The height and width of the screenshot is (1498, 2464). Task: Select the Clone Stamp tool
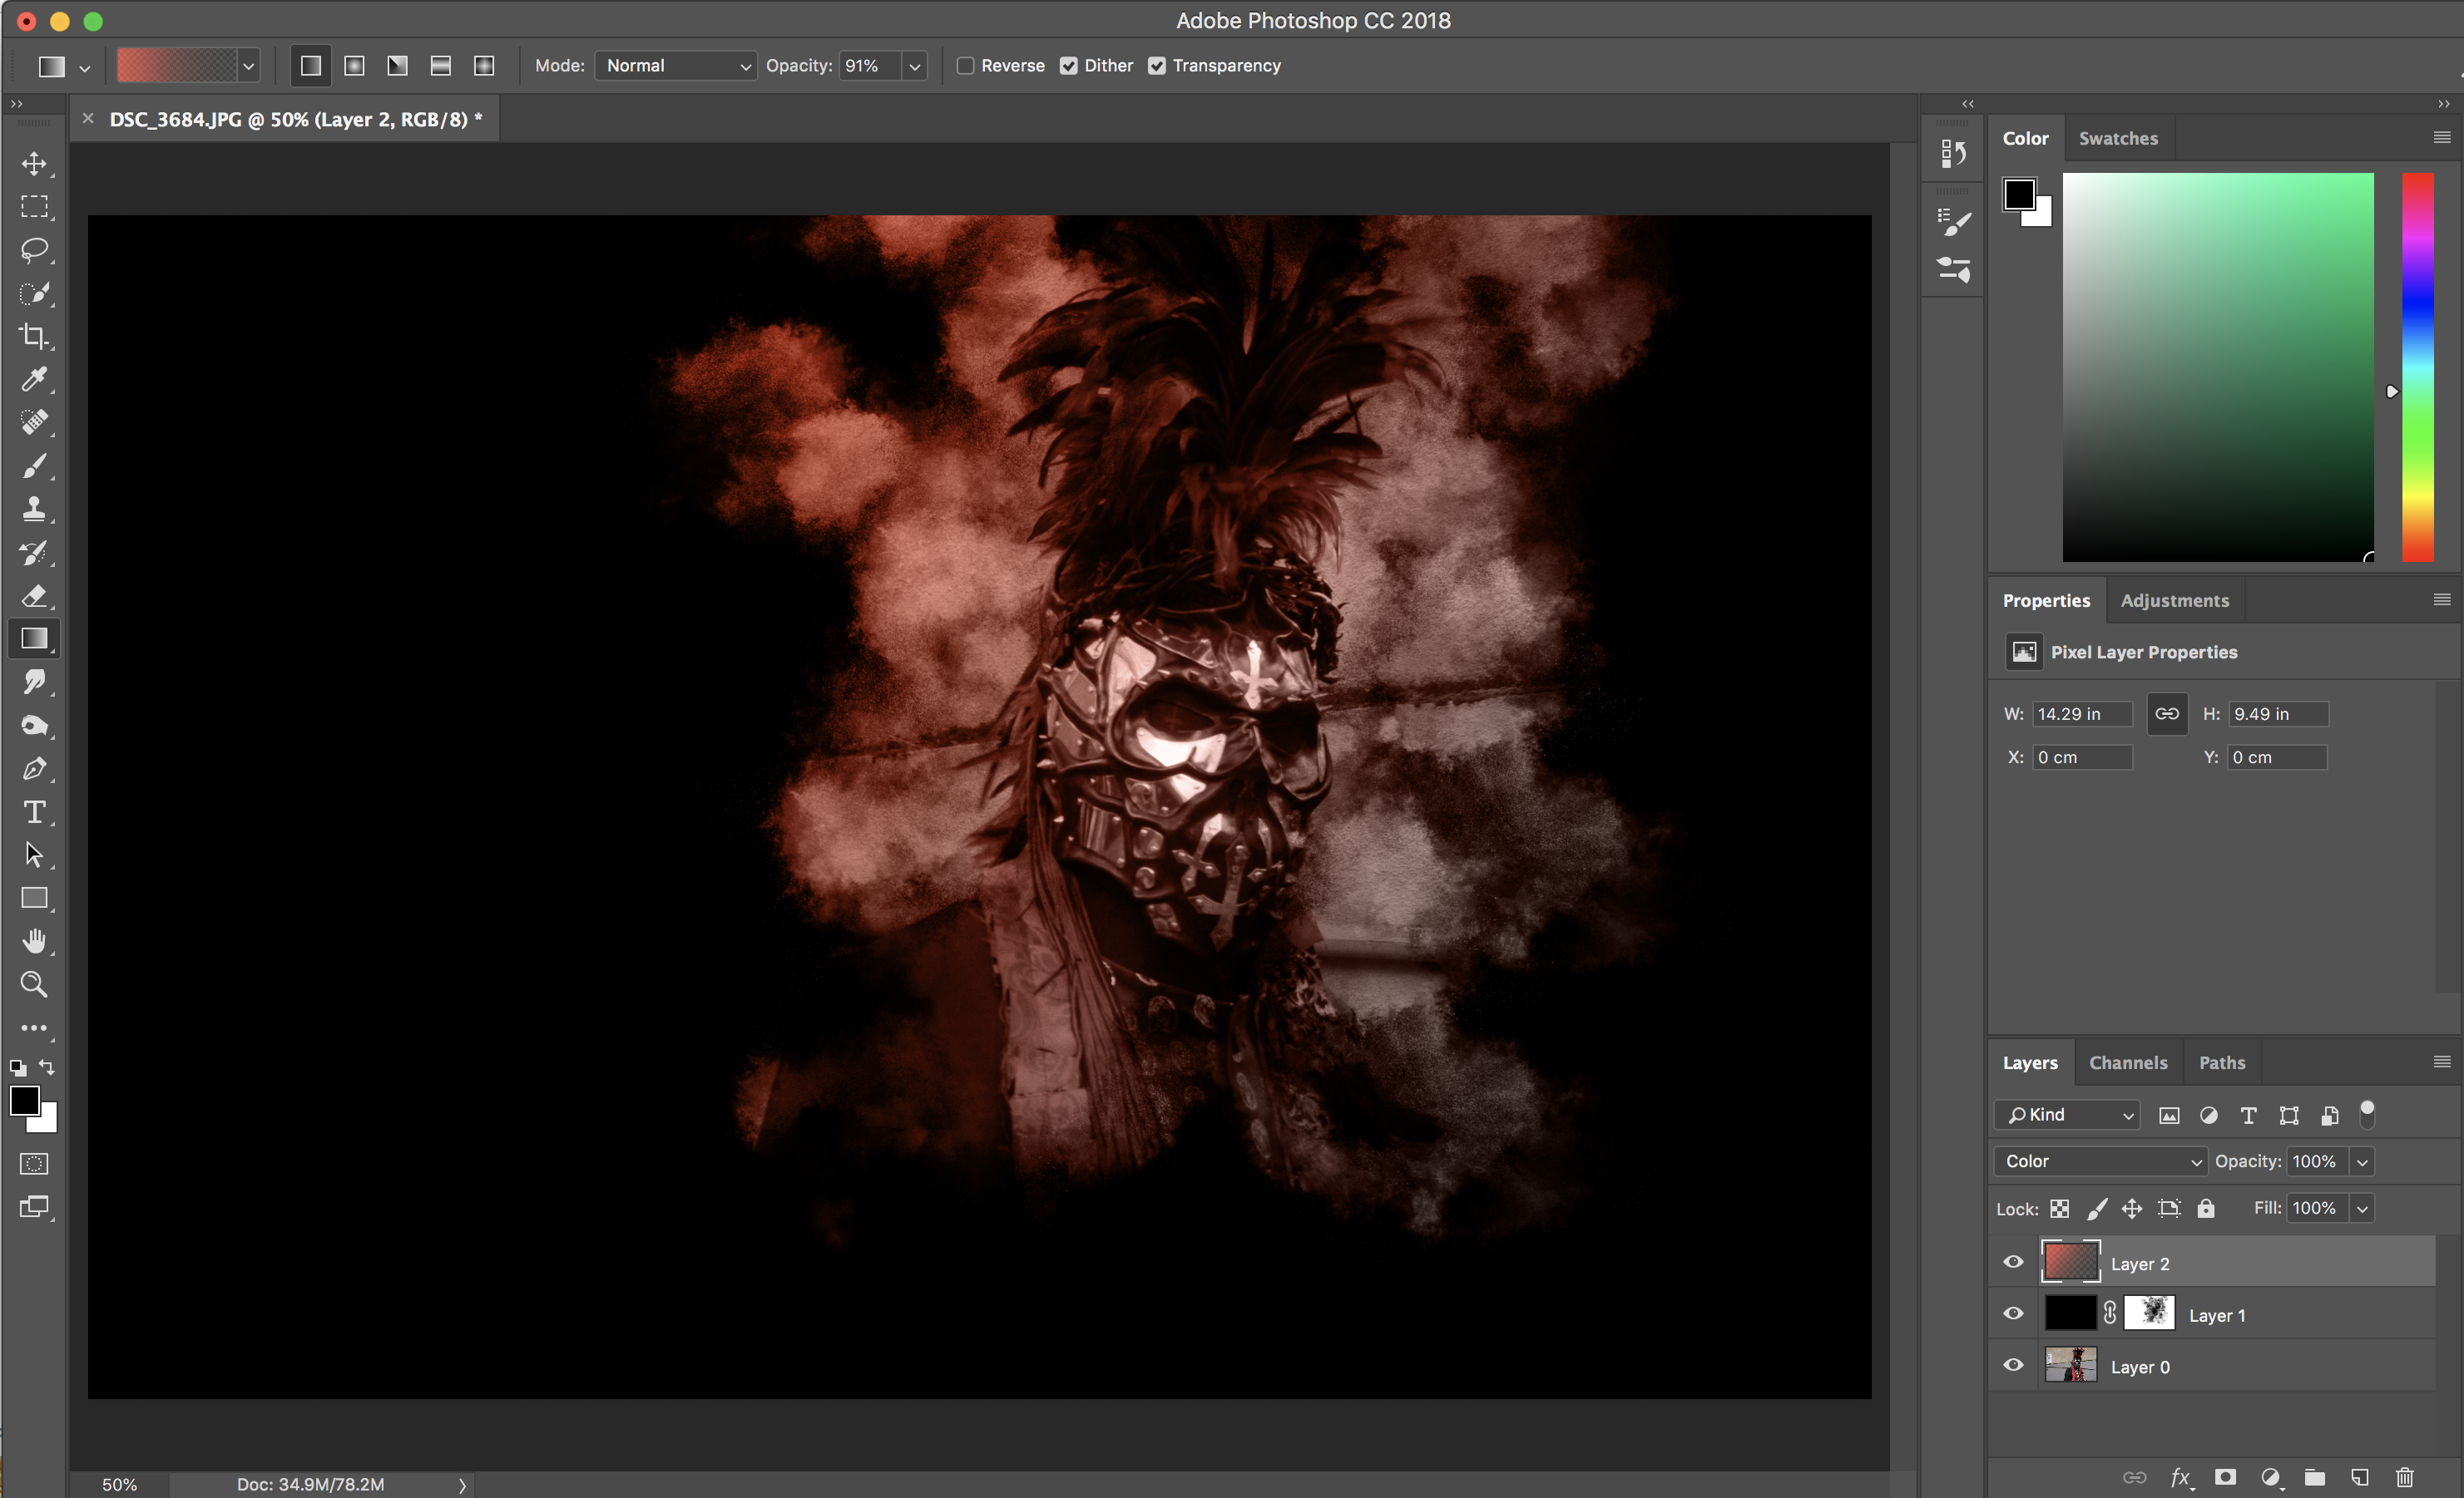pos(34,509)
